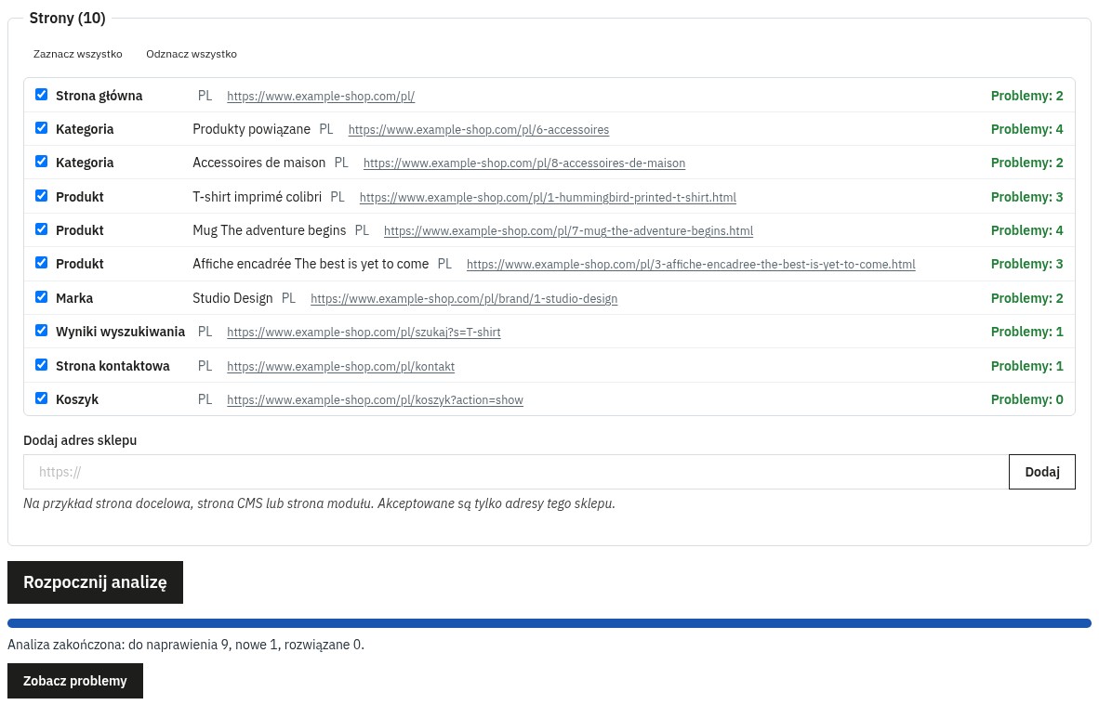Click Zaznacz wszystko
1099x705 pixels.
78,54
